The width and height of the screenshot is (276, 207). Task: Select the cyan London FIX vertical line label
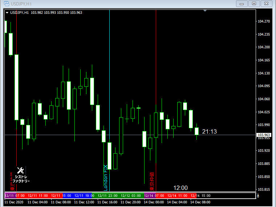click(x=105, y=178)
